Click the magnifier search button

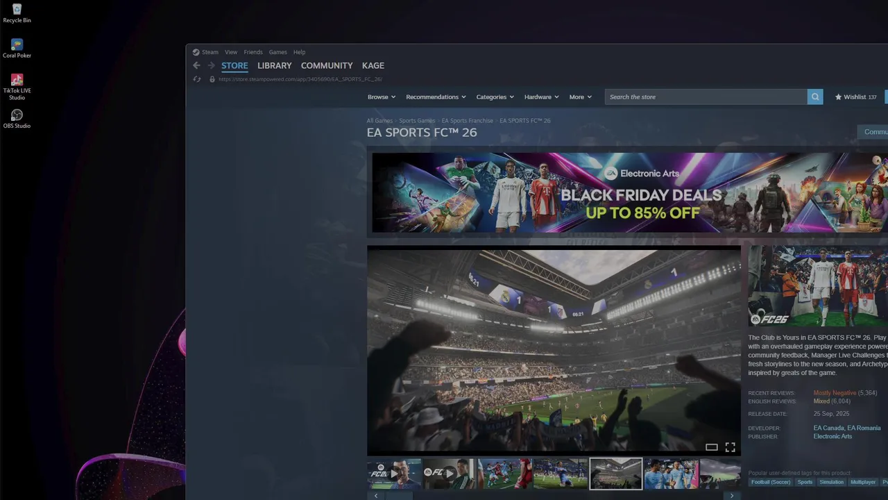[815, 97]
